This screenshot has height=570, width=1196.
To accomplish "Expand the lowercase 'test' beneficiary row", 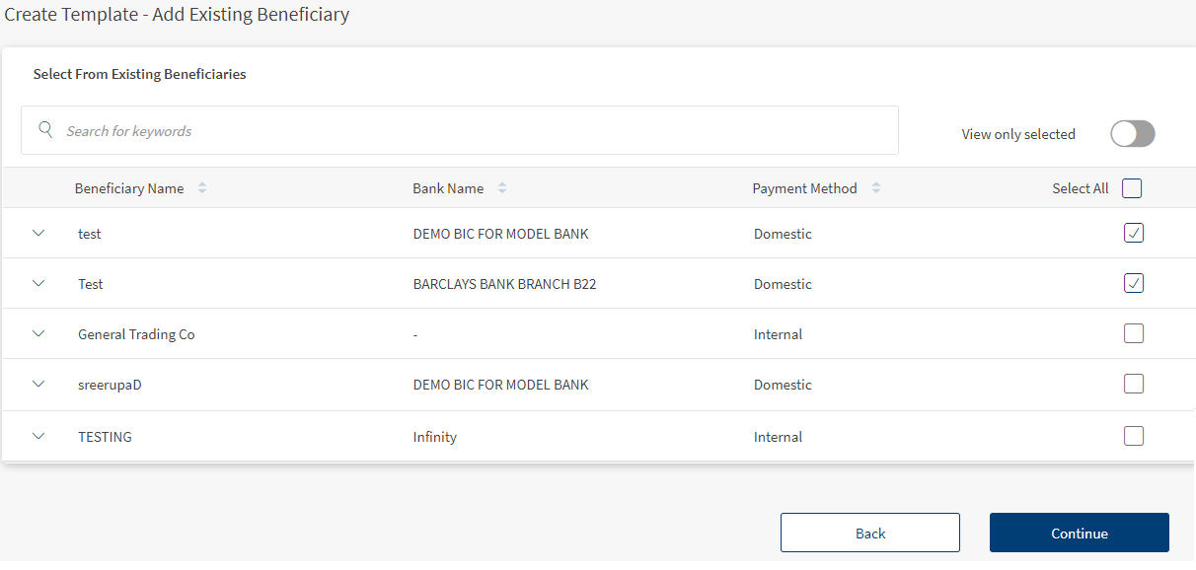I will (38, 234).
